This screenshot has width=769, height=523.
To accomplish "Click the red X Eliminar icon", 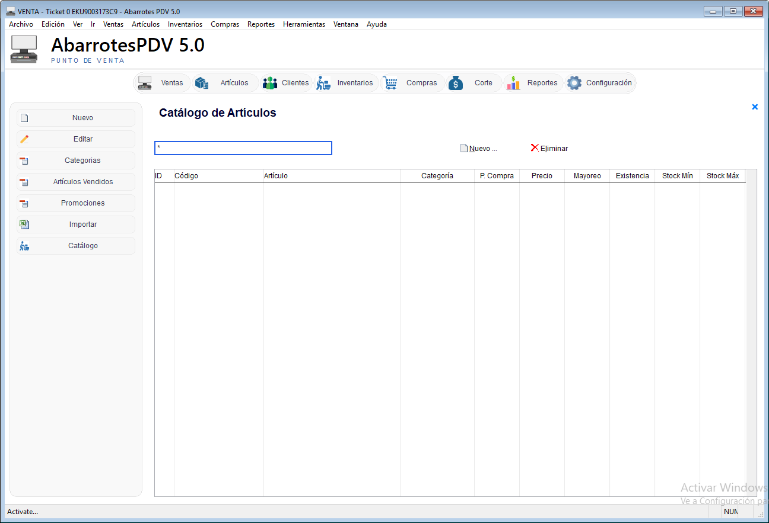I will tap(535, 147).
